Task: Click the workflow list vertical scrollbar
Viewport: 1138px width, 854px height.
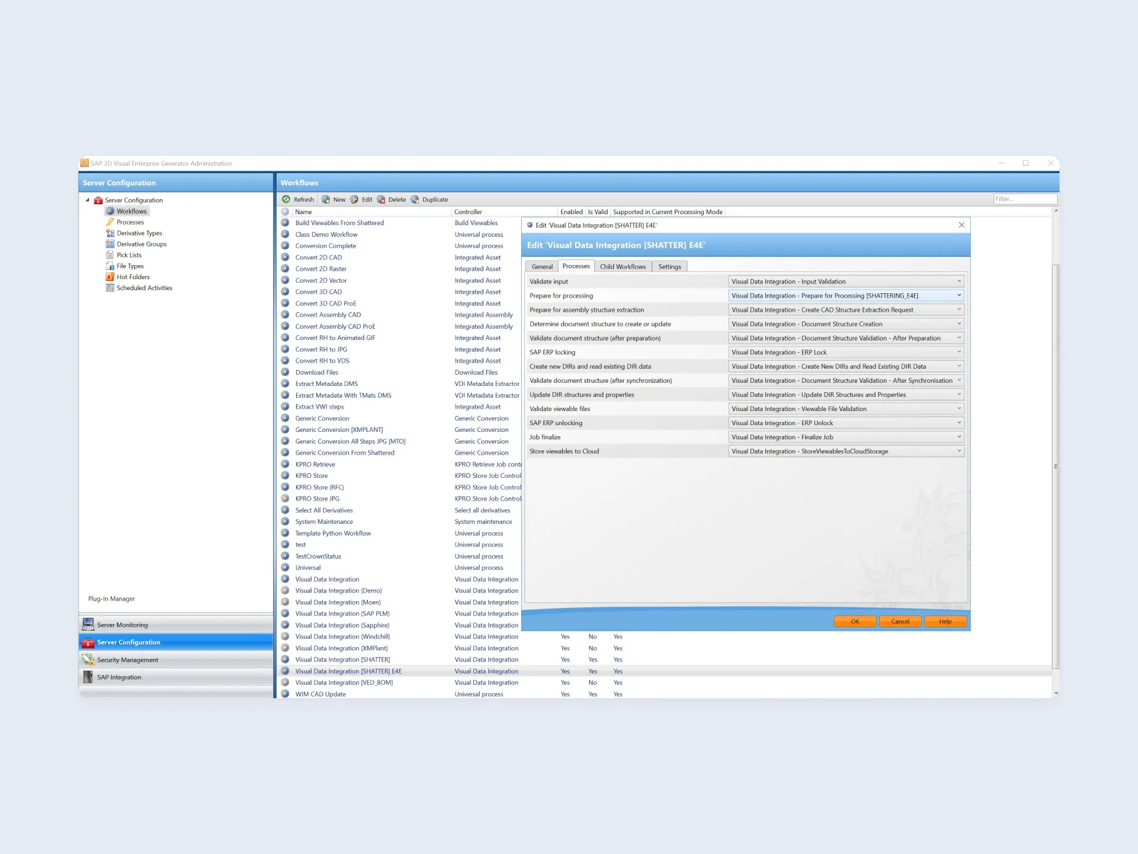Action: [1055, 466]
